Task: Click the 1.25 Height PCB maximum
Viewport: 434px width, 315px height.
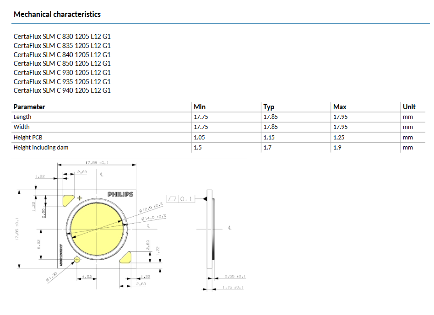Action: click(x=339, y=137)
